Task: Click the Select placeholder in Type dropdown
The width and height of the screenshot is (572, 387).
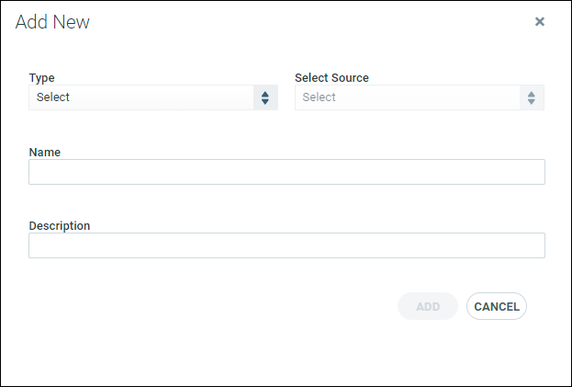Action: pos(53,97)
